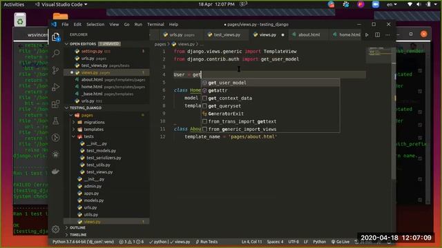Open the Edit menu

(x=77, y=25)
